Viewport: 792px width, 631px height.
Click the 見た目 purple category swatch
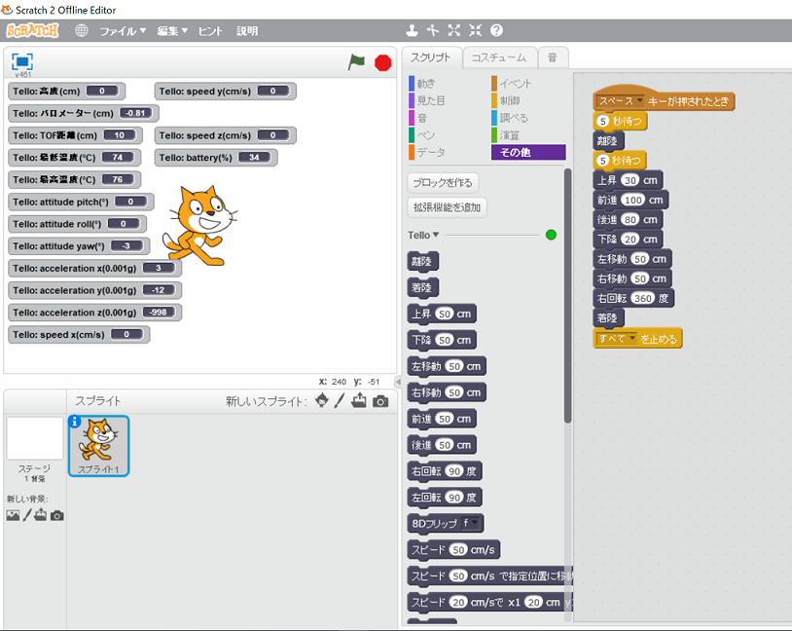coord(412,100)
